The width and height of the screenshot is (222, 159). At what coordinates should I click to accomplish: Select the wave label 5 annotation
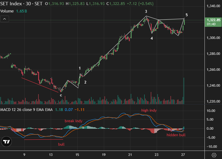click(x=187, y=15)
